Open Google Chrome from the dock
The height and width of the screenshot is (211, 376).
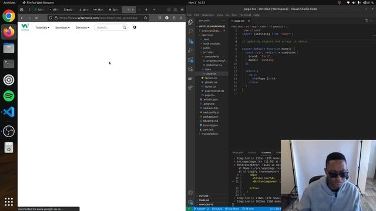tap(9, 16)
